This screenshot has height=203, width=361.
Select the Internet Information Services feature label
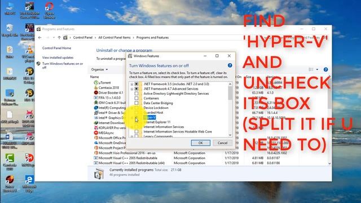point(164,127)
